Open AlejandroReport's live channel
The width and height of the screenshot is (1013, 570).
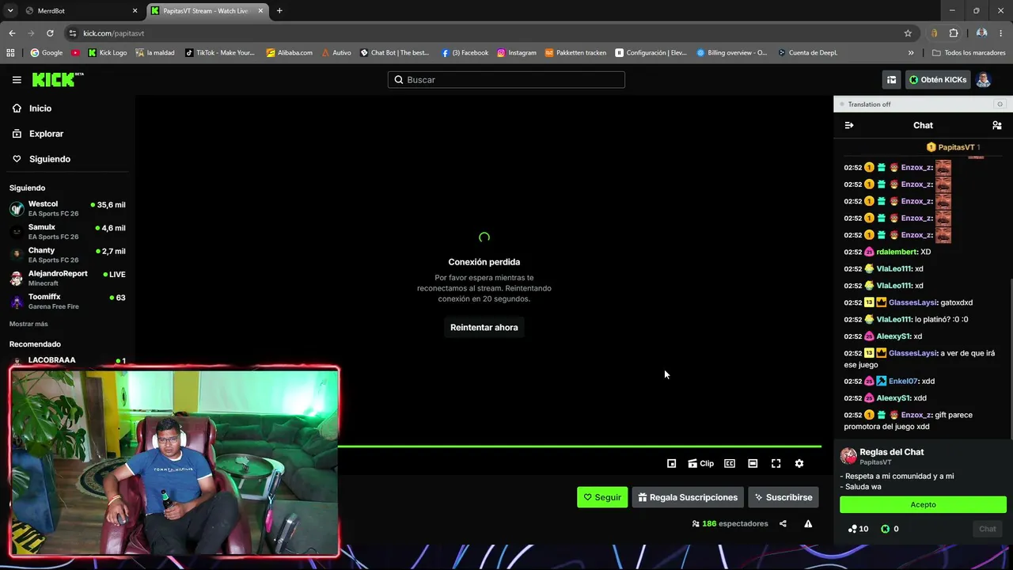[67, 278]
